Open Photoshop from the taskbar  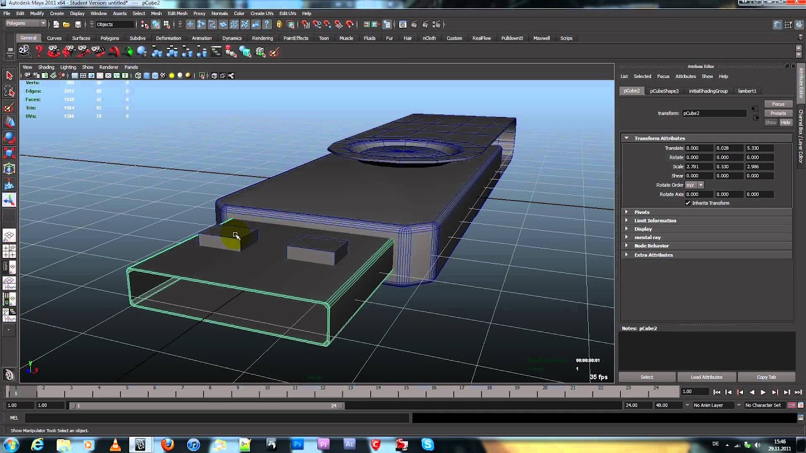coord(298,445)
